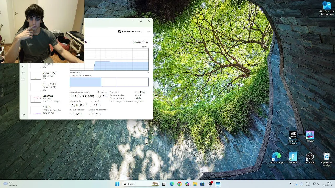Open Google Chrome from the taskbar
The height and width of the screenshot is (188, 335).
(179, 184)
